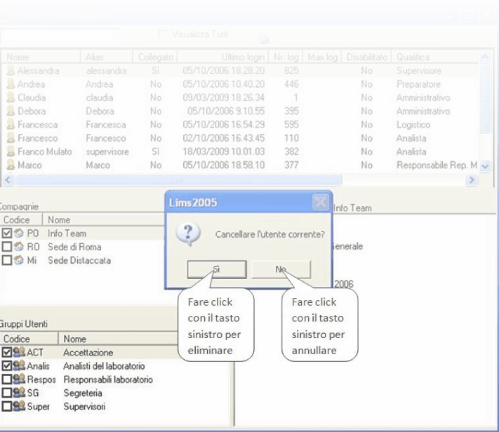Image resolution: width=499 pixels, height=432 pixels.
Task: Sort by Ultimo login column header
Action: click(x=223, y=57)
